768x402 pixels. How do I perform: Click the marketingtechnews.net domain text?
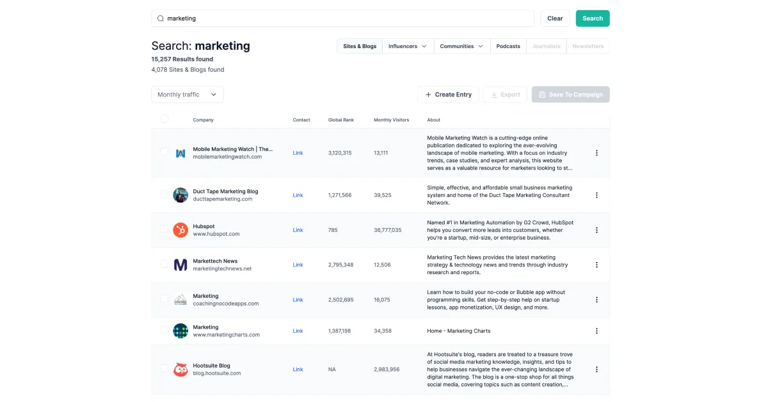pos(222,268)
